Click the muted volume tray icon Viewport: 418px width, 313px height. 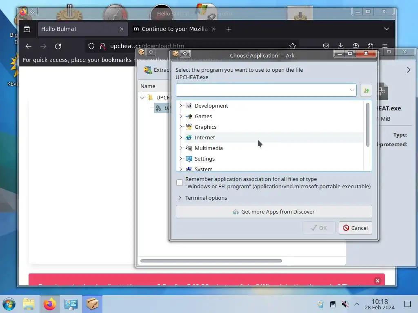tap(345, 304)
